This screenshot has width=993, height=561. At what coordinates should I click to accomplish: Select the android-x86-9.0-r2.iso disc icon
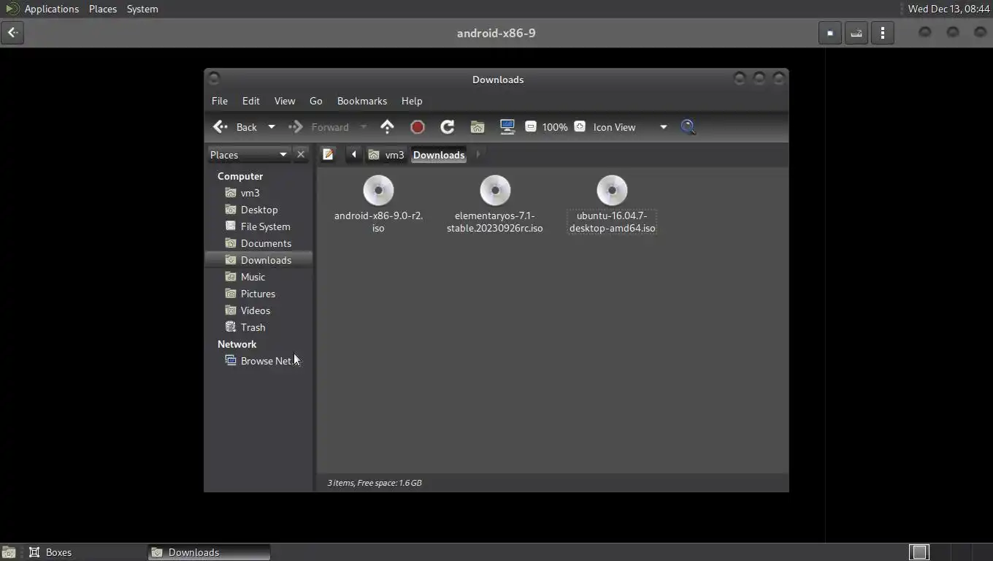tap(378, 191)
